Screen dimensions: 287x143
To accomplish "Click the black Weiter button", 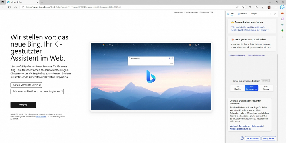I will pos(23,105).
